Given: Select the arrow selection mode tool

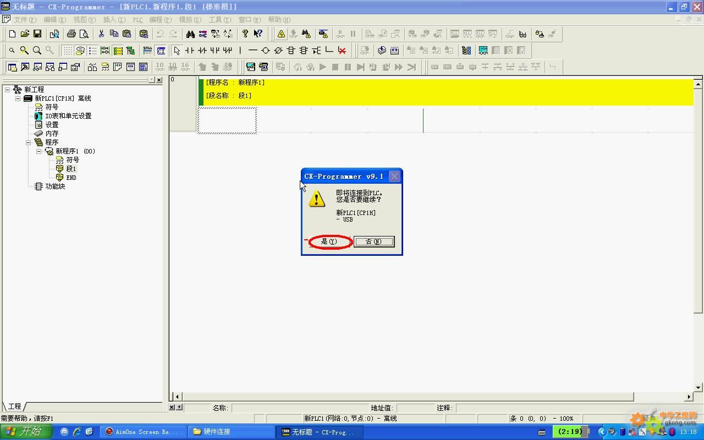Looking at the screenshot, I should pos(177,51).
